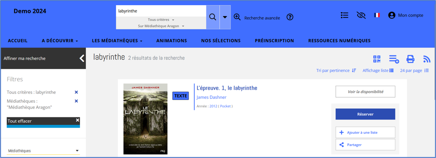This screenshot has width=436, height=158.
Task: Click the user account avatar icon
Action: coord(391,15)
